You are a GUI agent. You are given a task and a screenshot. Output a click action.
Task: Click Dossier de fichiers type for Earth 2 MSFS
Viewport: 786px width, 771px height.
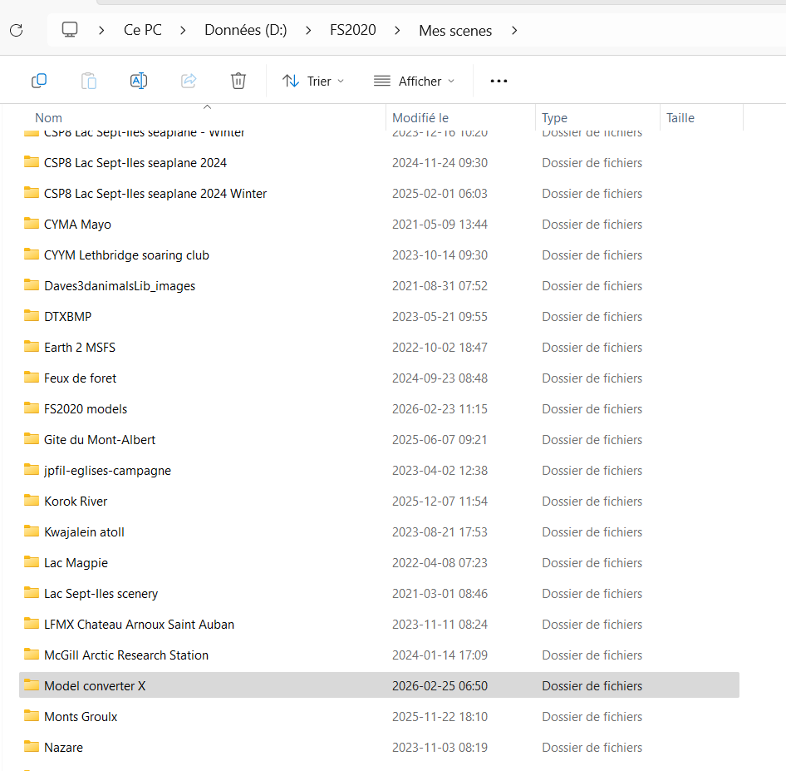pos(592,348)
